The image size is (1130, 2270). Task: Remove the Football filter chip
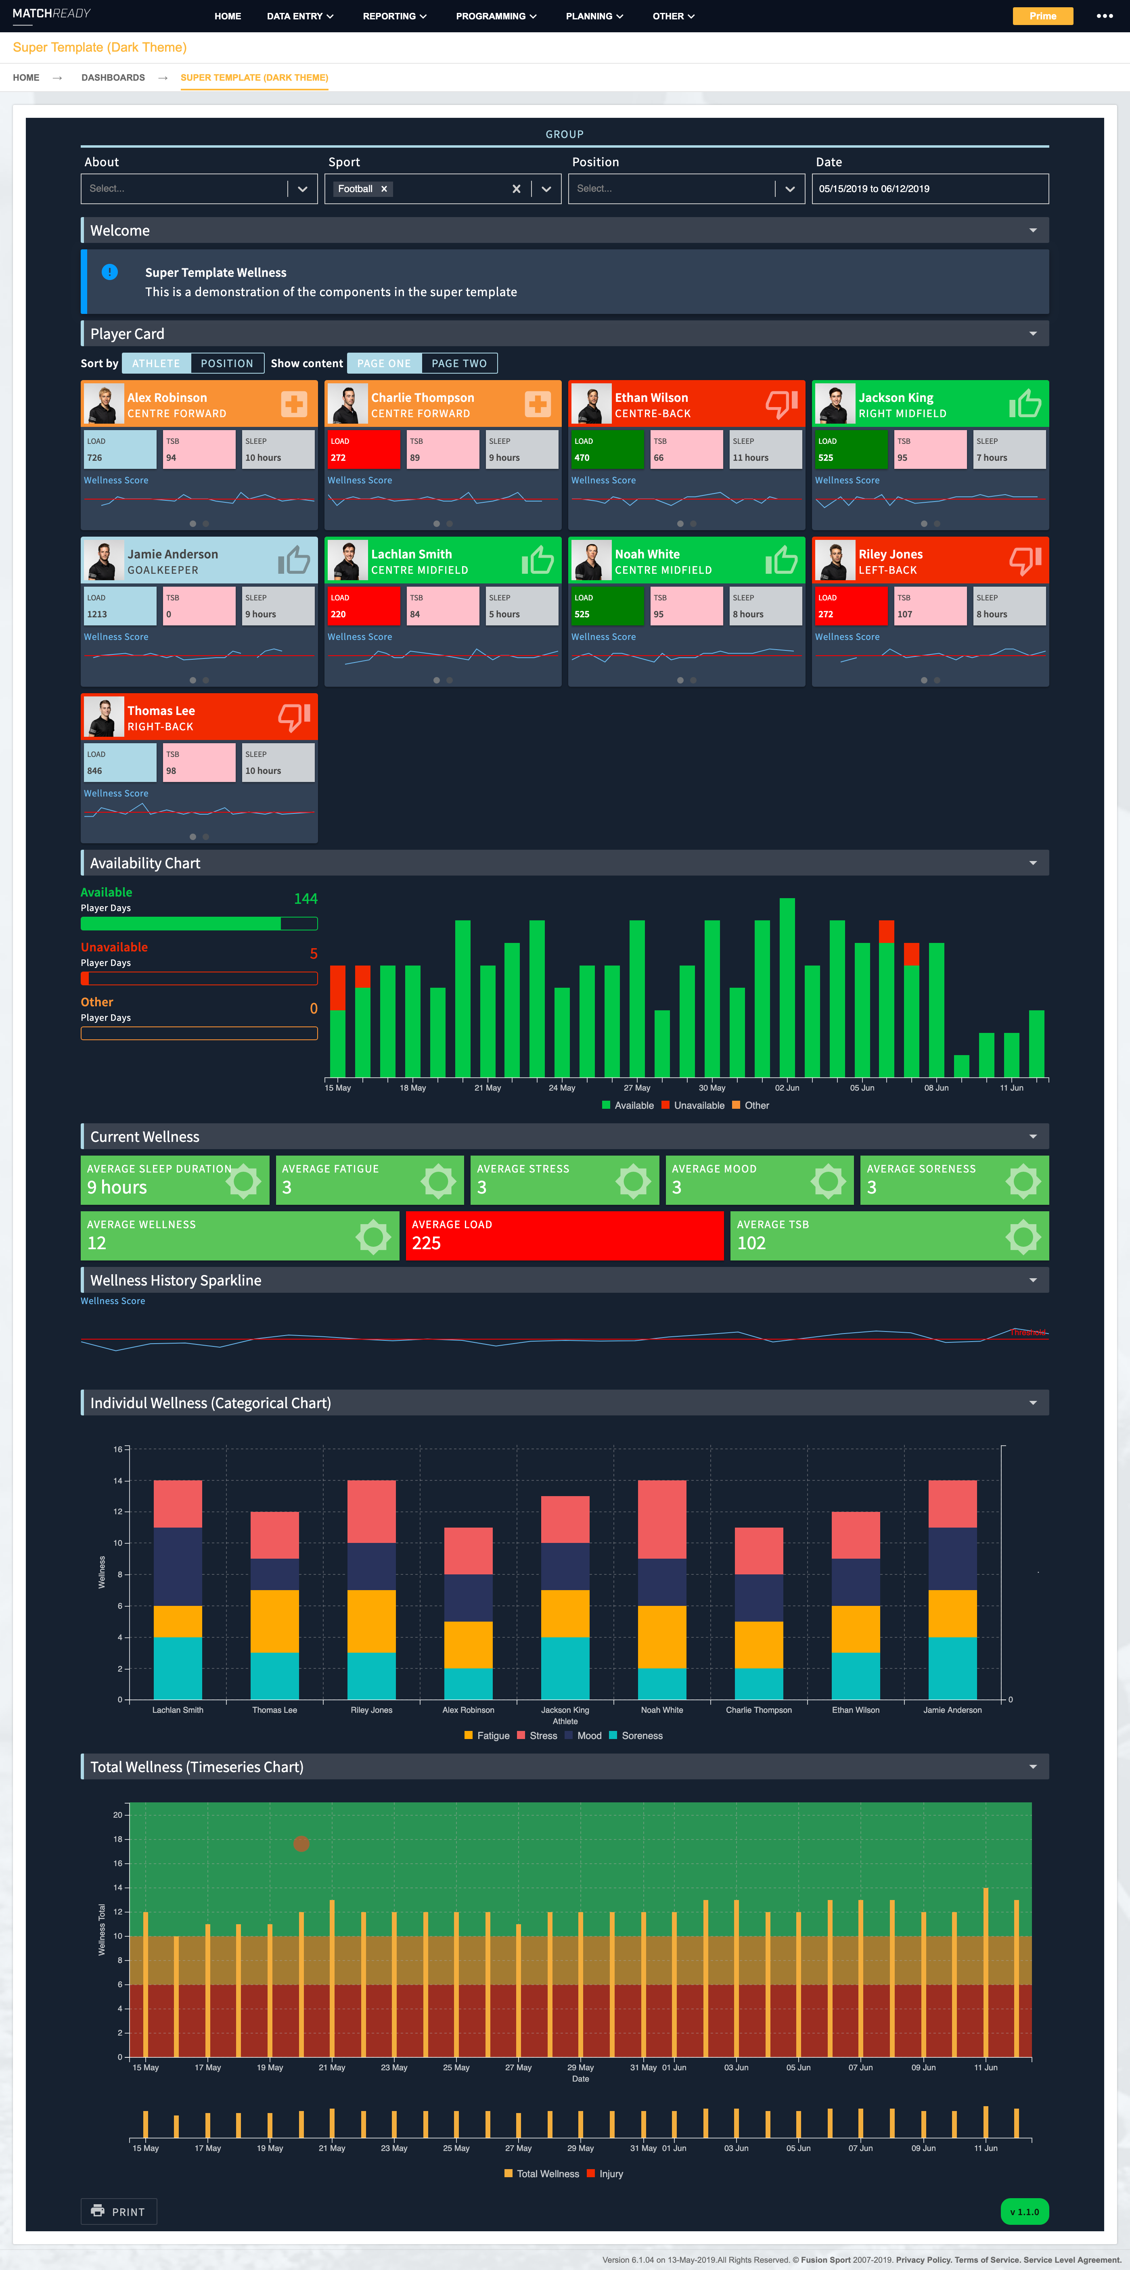(384, 188)
